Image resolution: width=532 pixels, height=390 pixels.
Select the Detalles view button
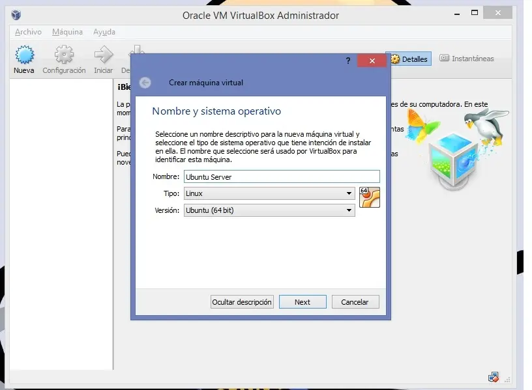pos(410,59)
